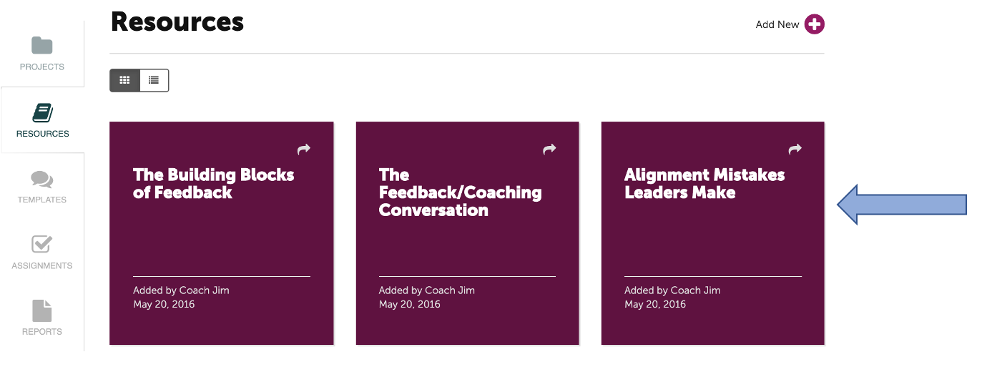
Task: Click the Add New plus icon
Action: 814,24
